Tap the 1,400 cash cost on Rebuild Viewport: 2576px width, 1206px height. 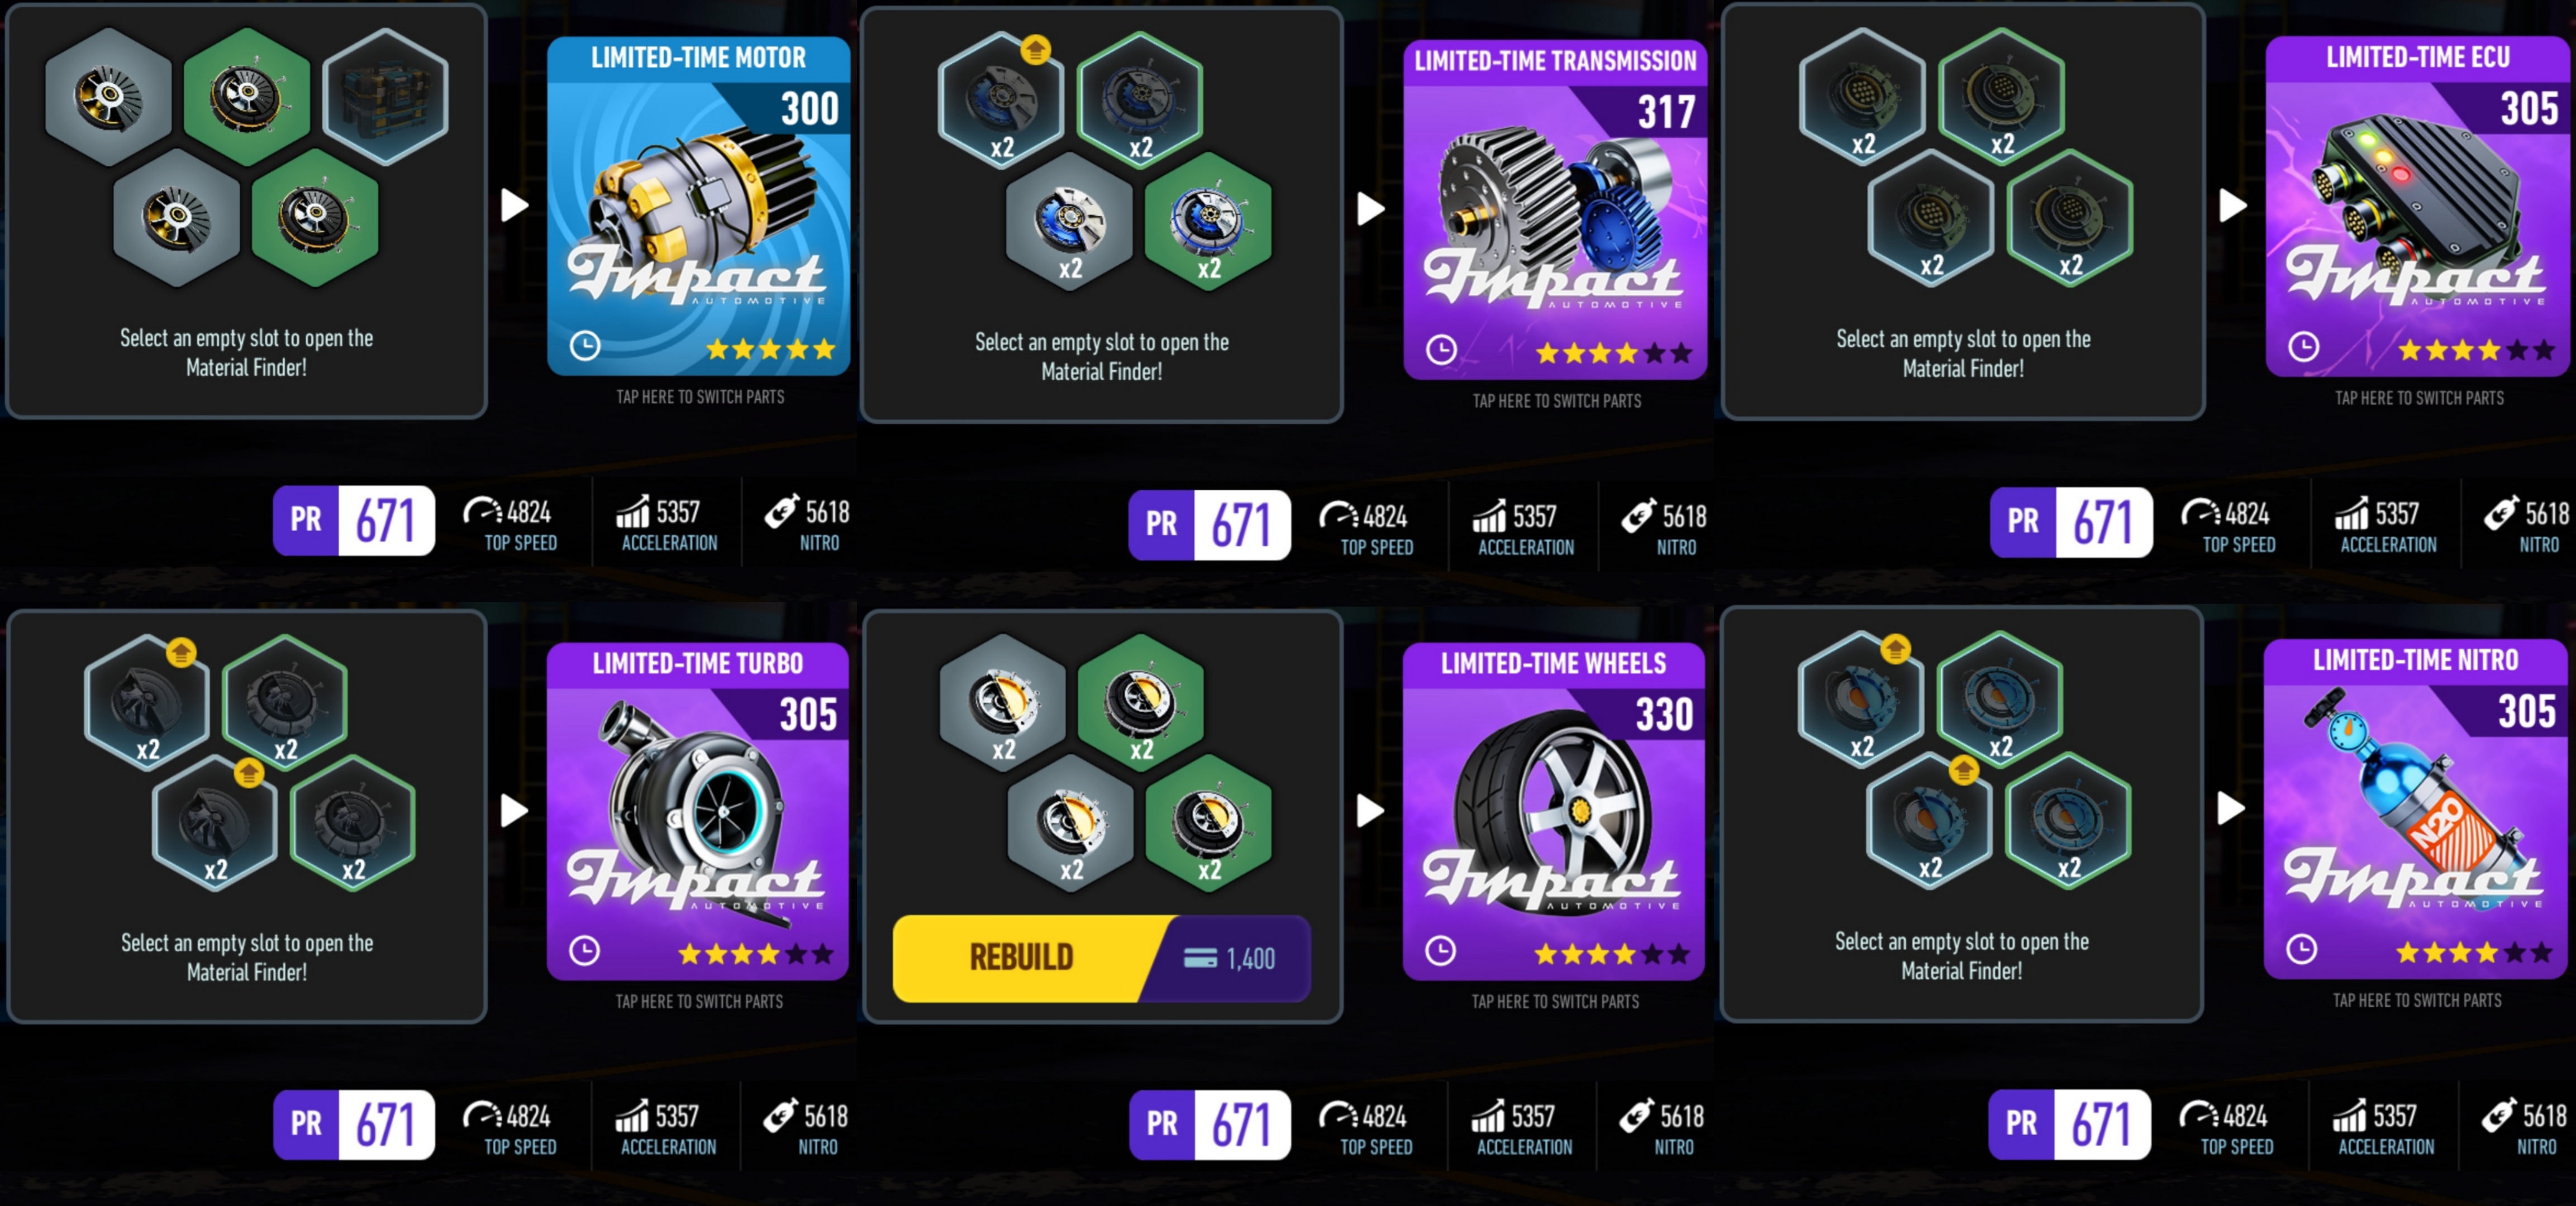click(1229, 959)
